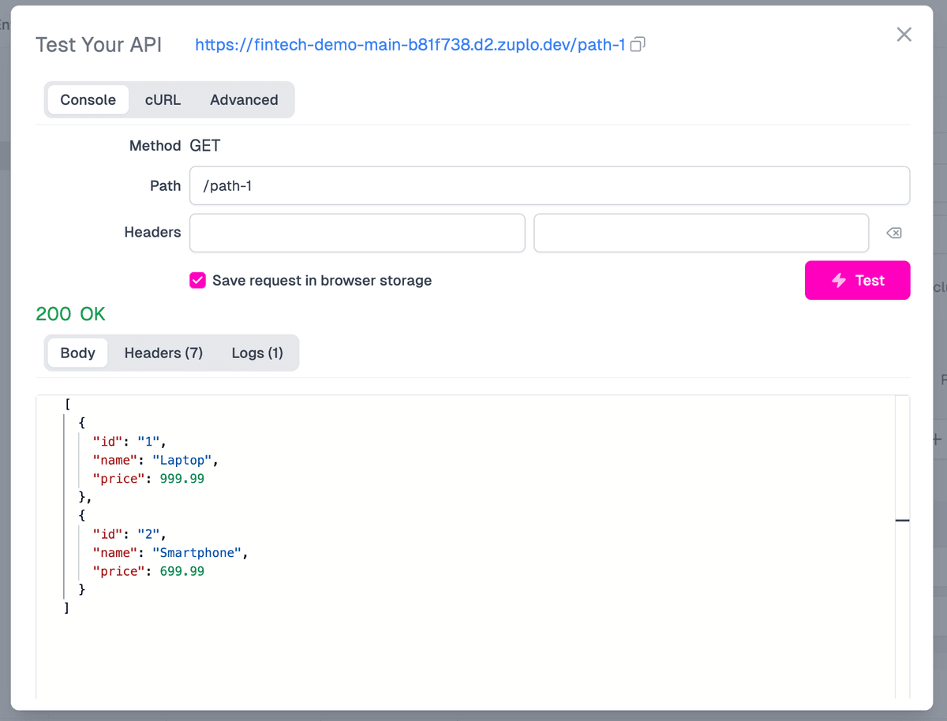Screen dimensions: 947x721
Task: Open the cURL tab
Action: (x=163, y=100)
